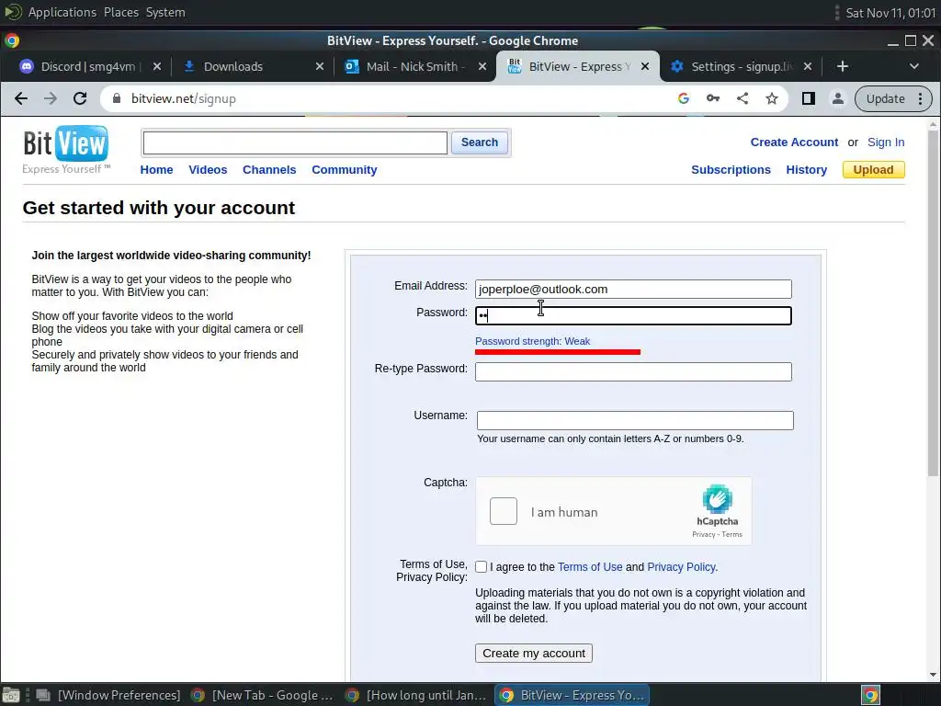Open the Applications menu
The width and height of the screenshot is (941, 706).
click(62, 12)
